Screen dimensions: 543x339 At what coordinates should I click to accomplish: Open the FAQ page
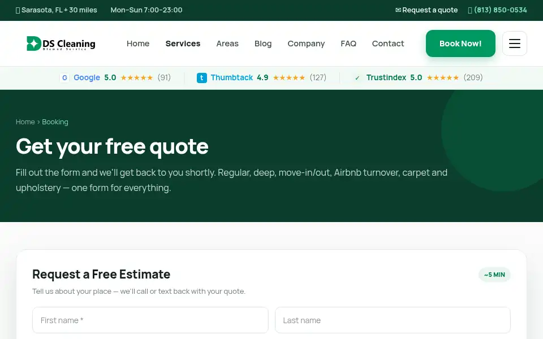(x=348, y=44)
